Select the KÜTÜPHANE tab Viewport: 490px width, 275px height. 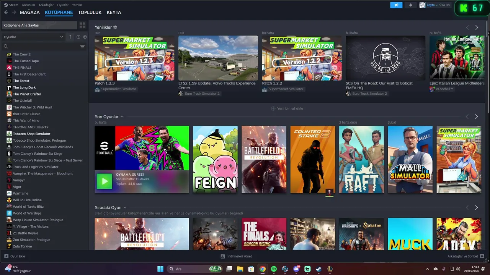(59, 12)
